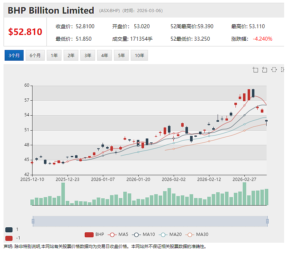Click the 收盘价 52.8100 value
The image size is (288, 253).
(x=85, y=26)
